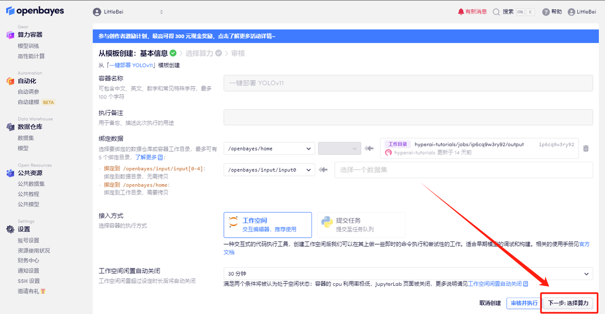Select 提交任务 access mode
This screenshot has height=314, width=605.
pyautogui.click(x=361, y=225)
